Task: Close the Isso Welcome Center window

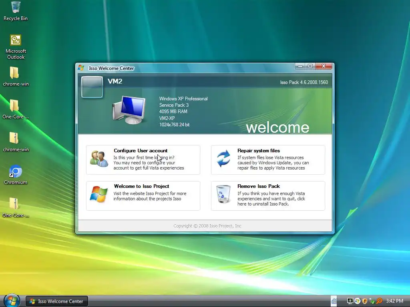Action: pos(324,66)
